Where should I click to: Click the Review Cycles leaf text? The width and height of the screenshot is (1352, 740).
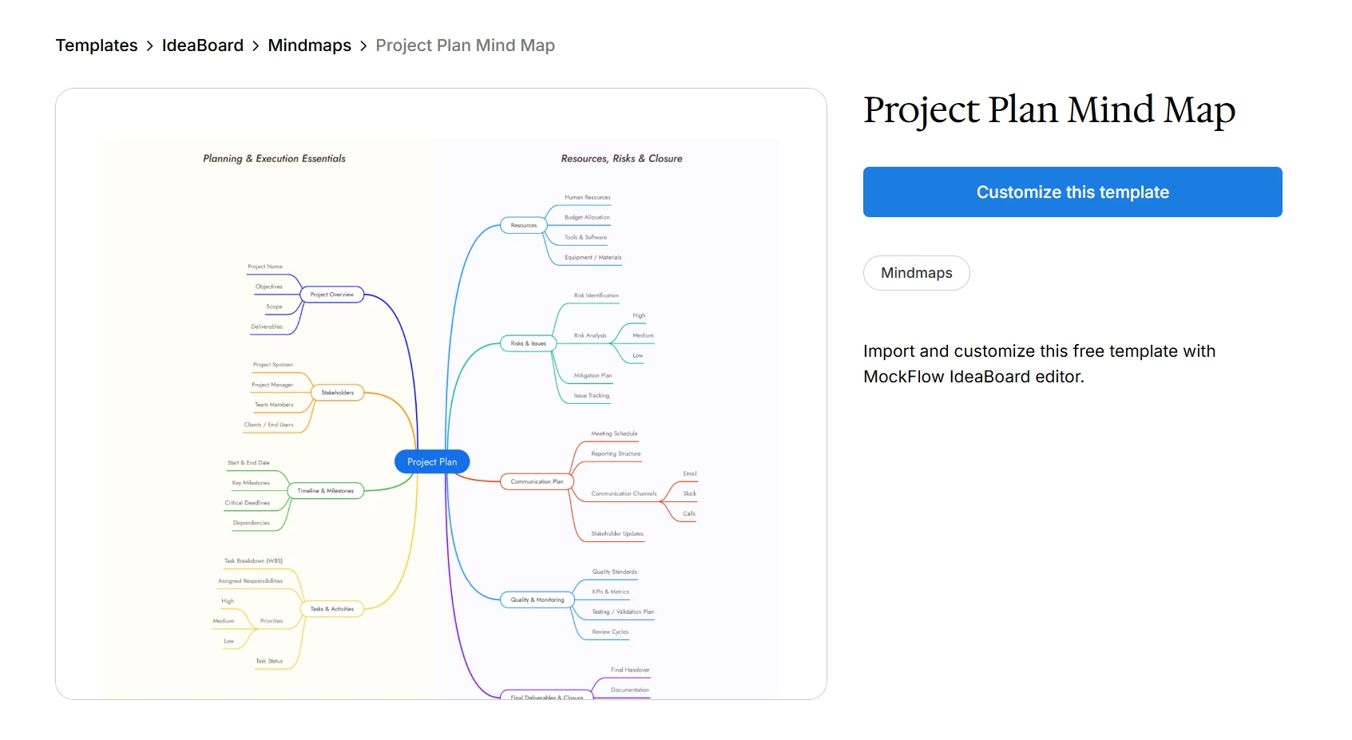click(610, 631)
